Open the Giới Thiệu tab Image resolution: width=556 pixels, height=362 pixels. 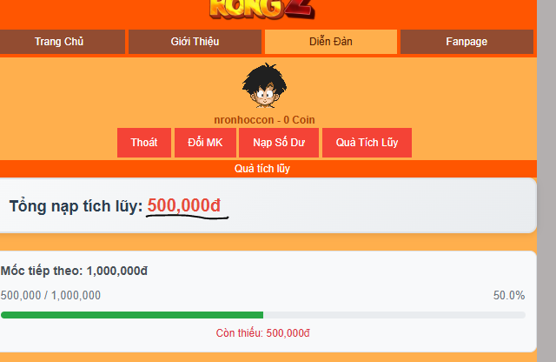pos(195,42)
